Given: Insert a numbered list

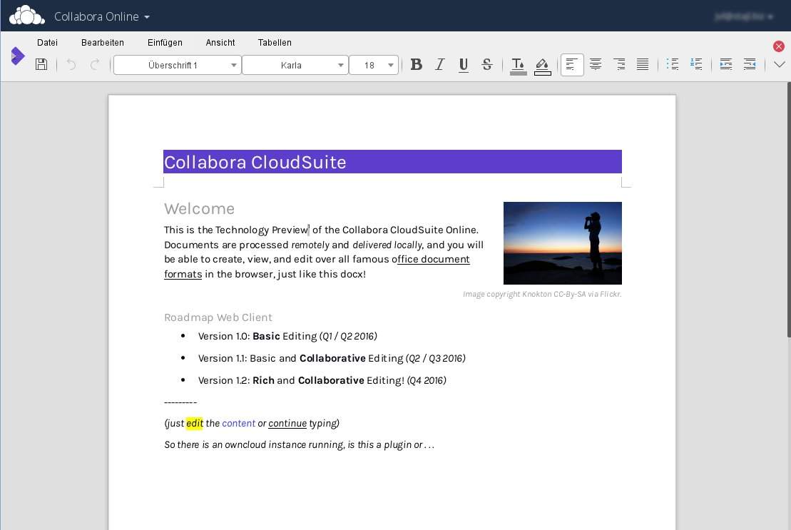Looking at the screenshot, I should pos(696,65).
